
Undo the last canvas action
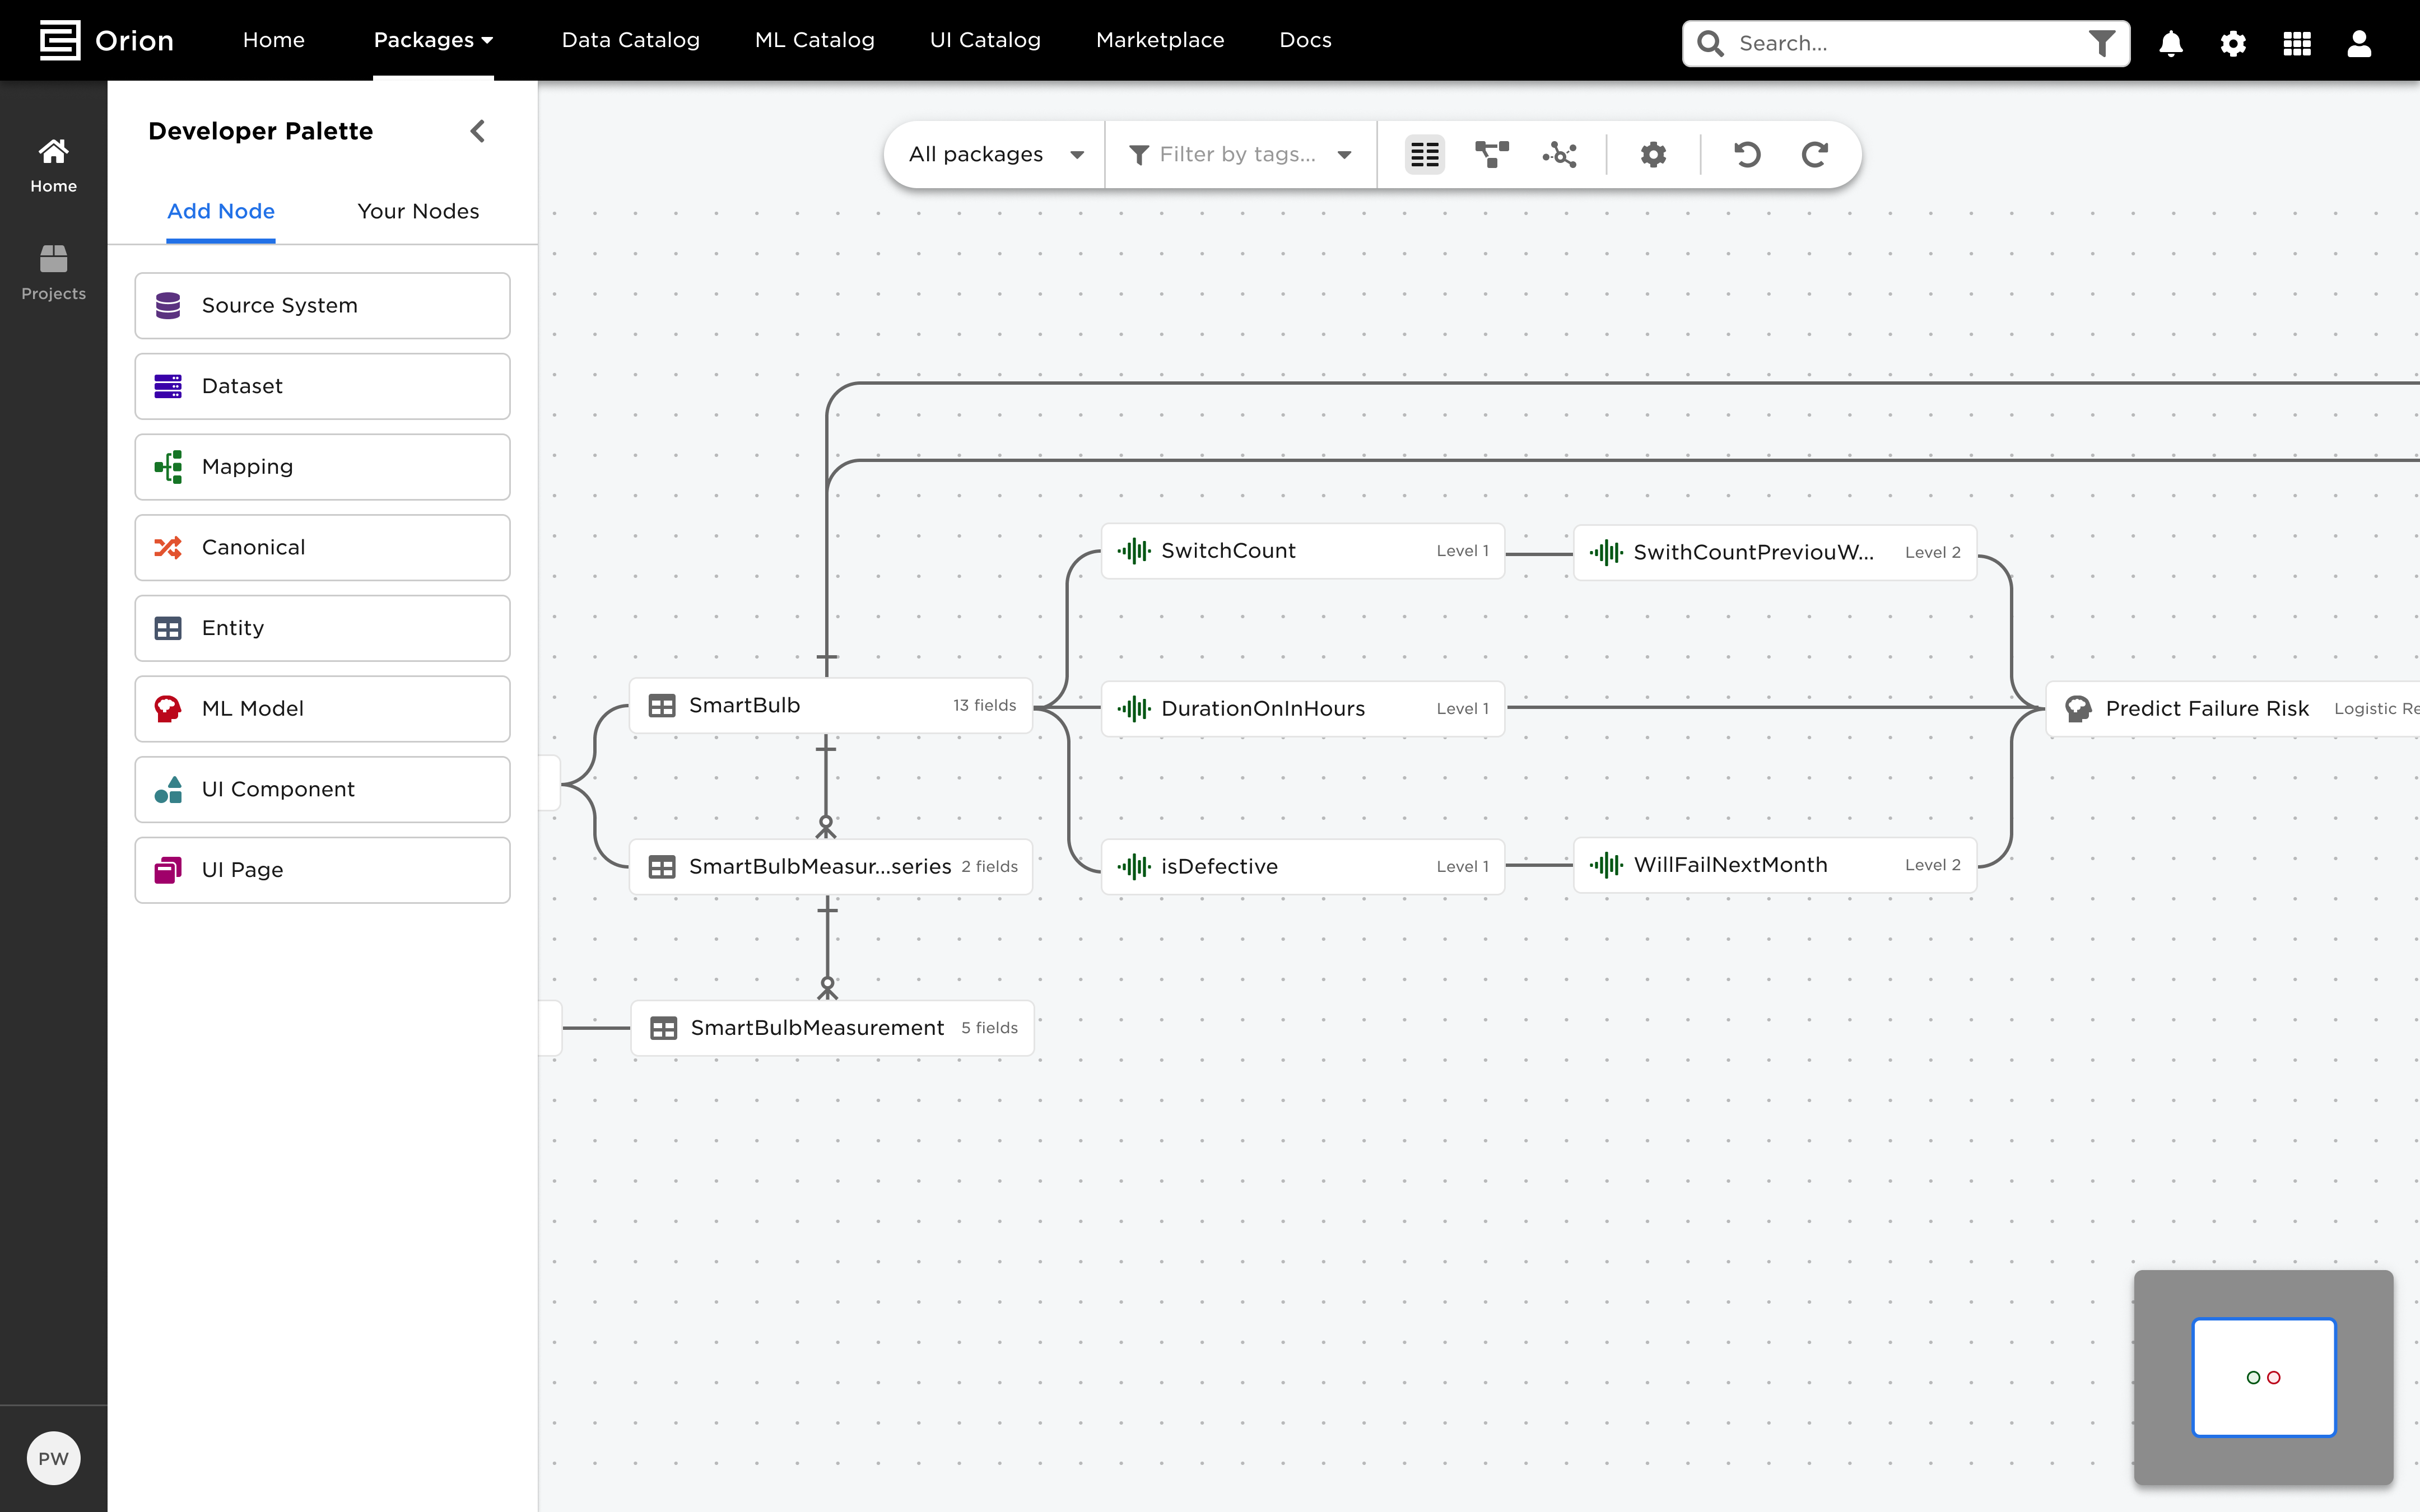coord(1747,154)
